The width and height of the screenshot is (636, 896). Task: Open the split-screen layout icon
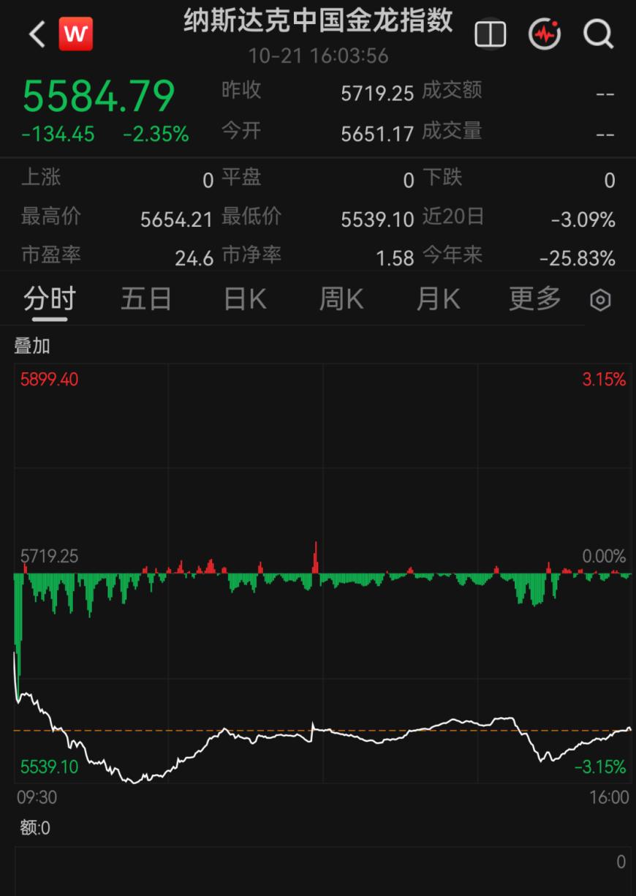(490, 34)
